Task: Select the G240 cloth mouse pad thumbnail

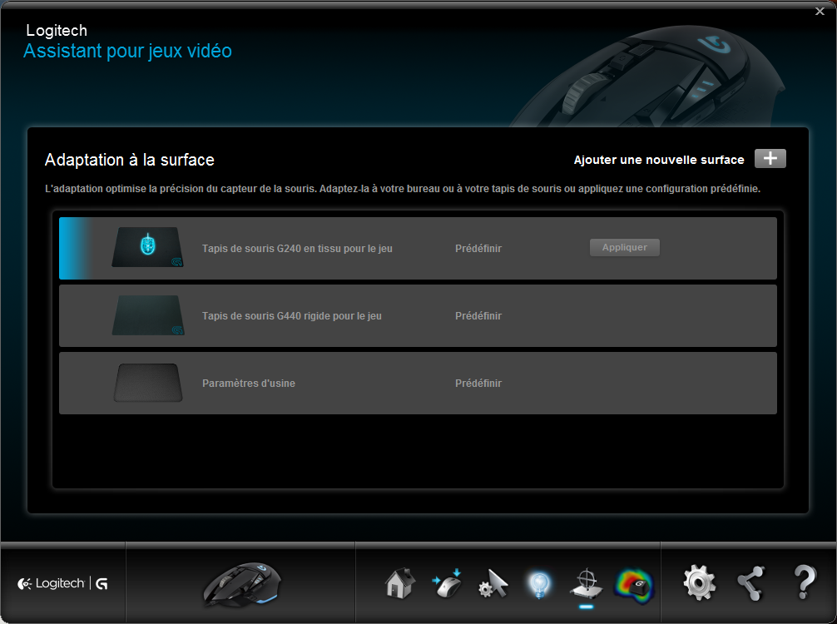Action: coord(148,247)
